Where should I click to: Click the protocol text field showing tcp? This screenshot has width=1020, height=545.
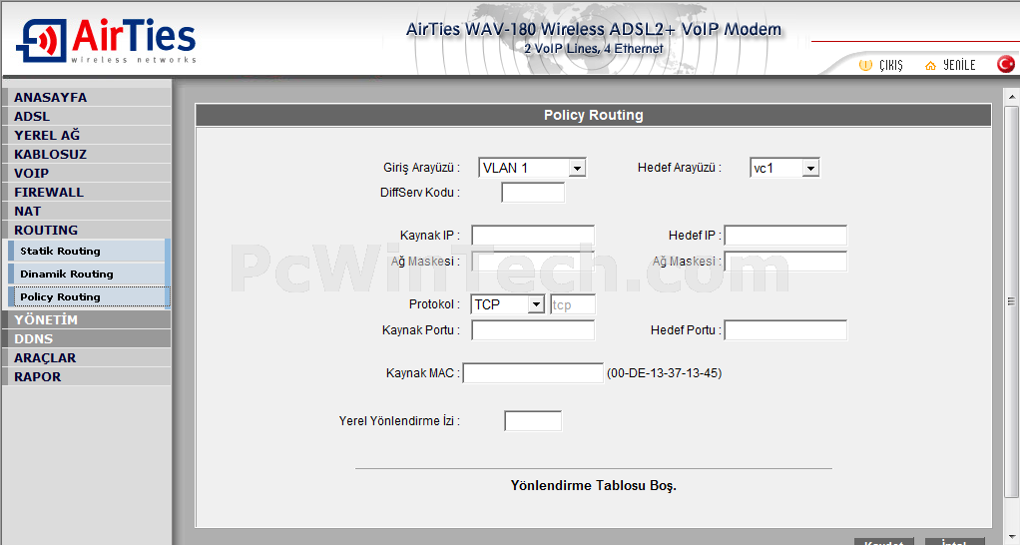(x=573, y=304)
